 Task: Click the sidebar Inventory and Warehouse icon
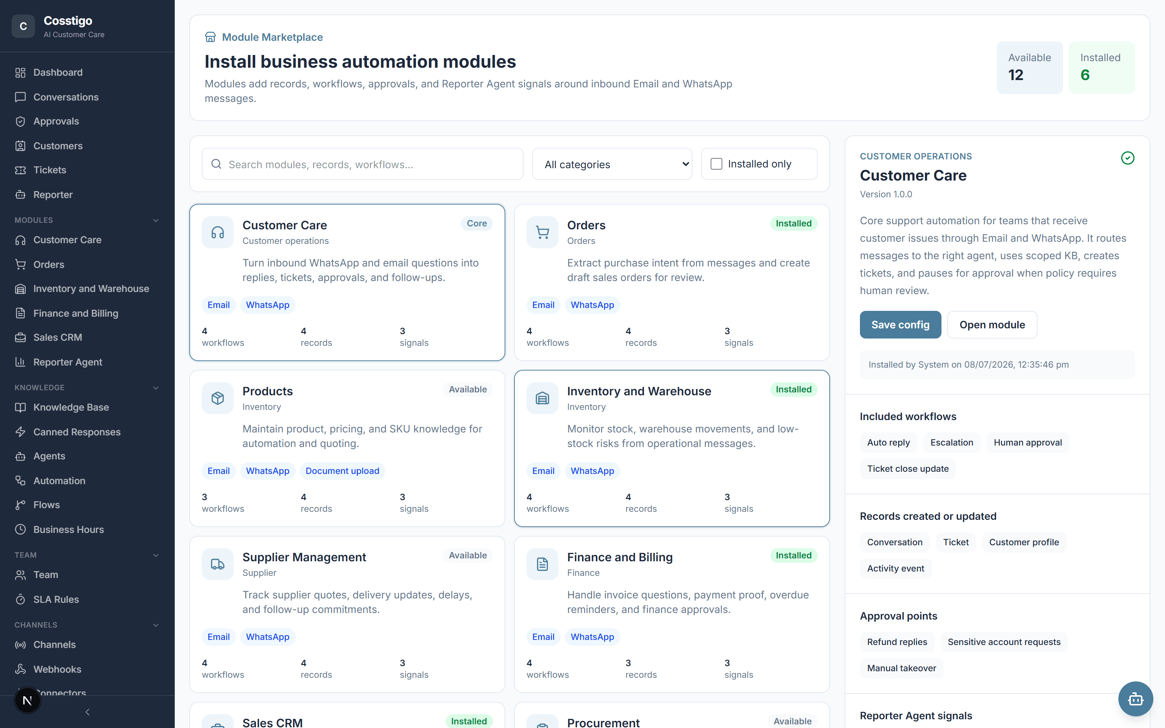[x=20, y=288]
